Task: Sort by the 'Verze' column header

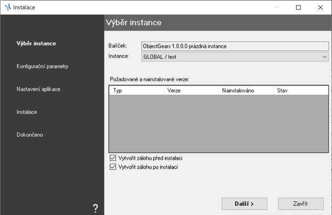Action: (x=191, y=91)
